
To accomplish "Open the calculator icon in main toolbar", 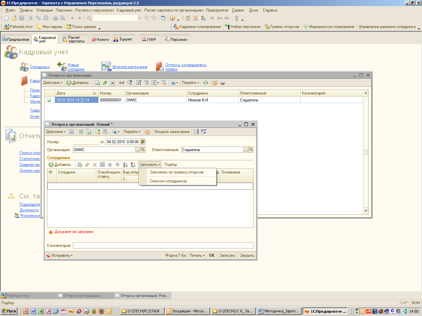I will coord(188,18).
